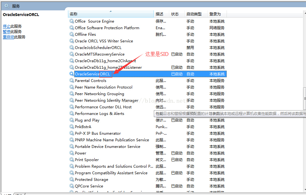
Task: Select the PnkBstrA service name
Action: (x=83, y=127)
